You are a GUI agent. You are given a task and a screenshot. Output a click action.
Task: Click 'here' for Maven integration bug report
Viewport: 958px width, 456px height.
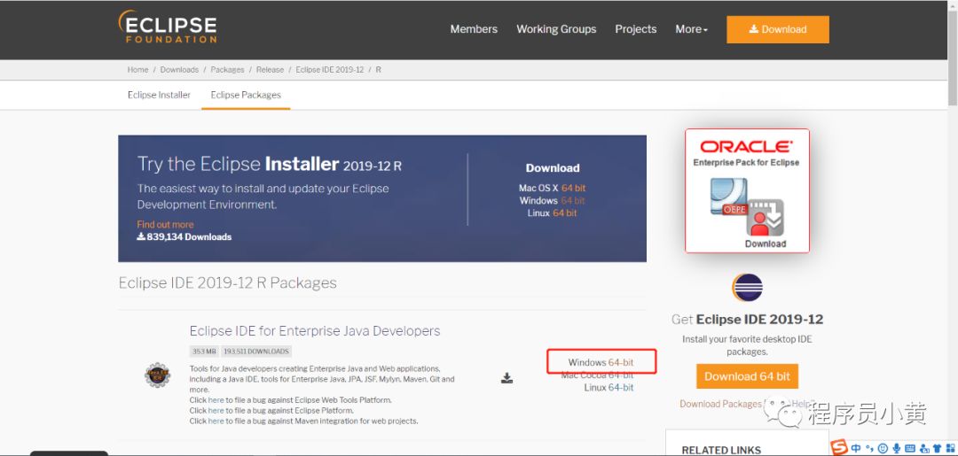point(216,421)
